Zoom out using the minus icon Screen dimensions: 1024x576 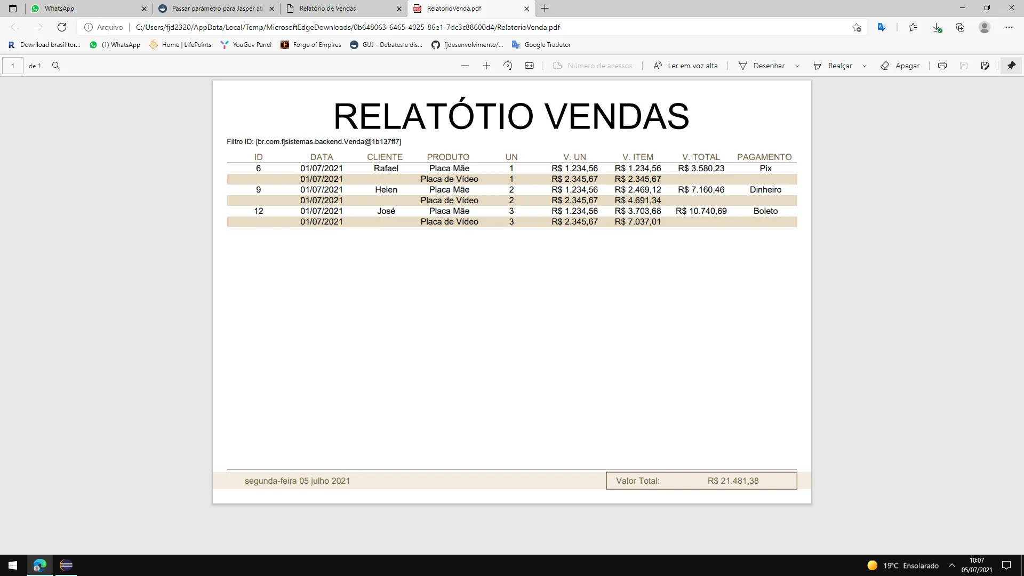[x=465, y=66]
